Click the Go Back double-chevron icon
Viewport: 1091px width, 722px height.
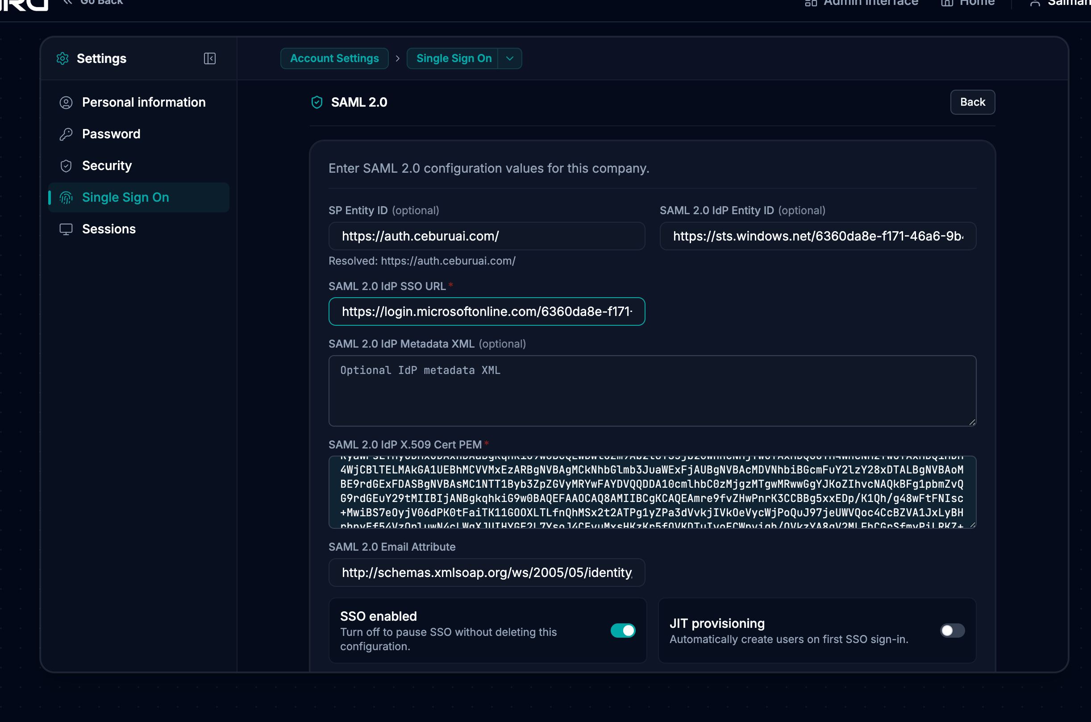68,2
